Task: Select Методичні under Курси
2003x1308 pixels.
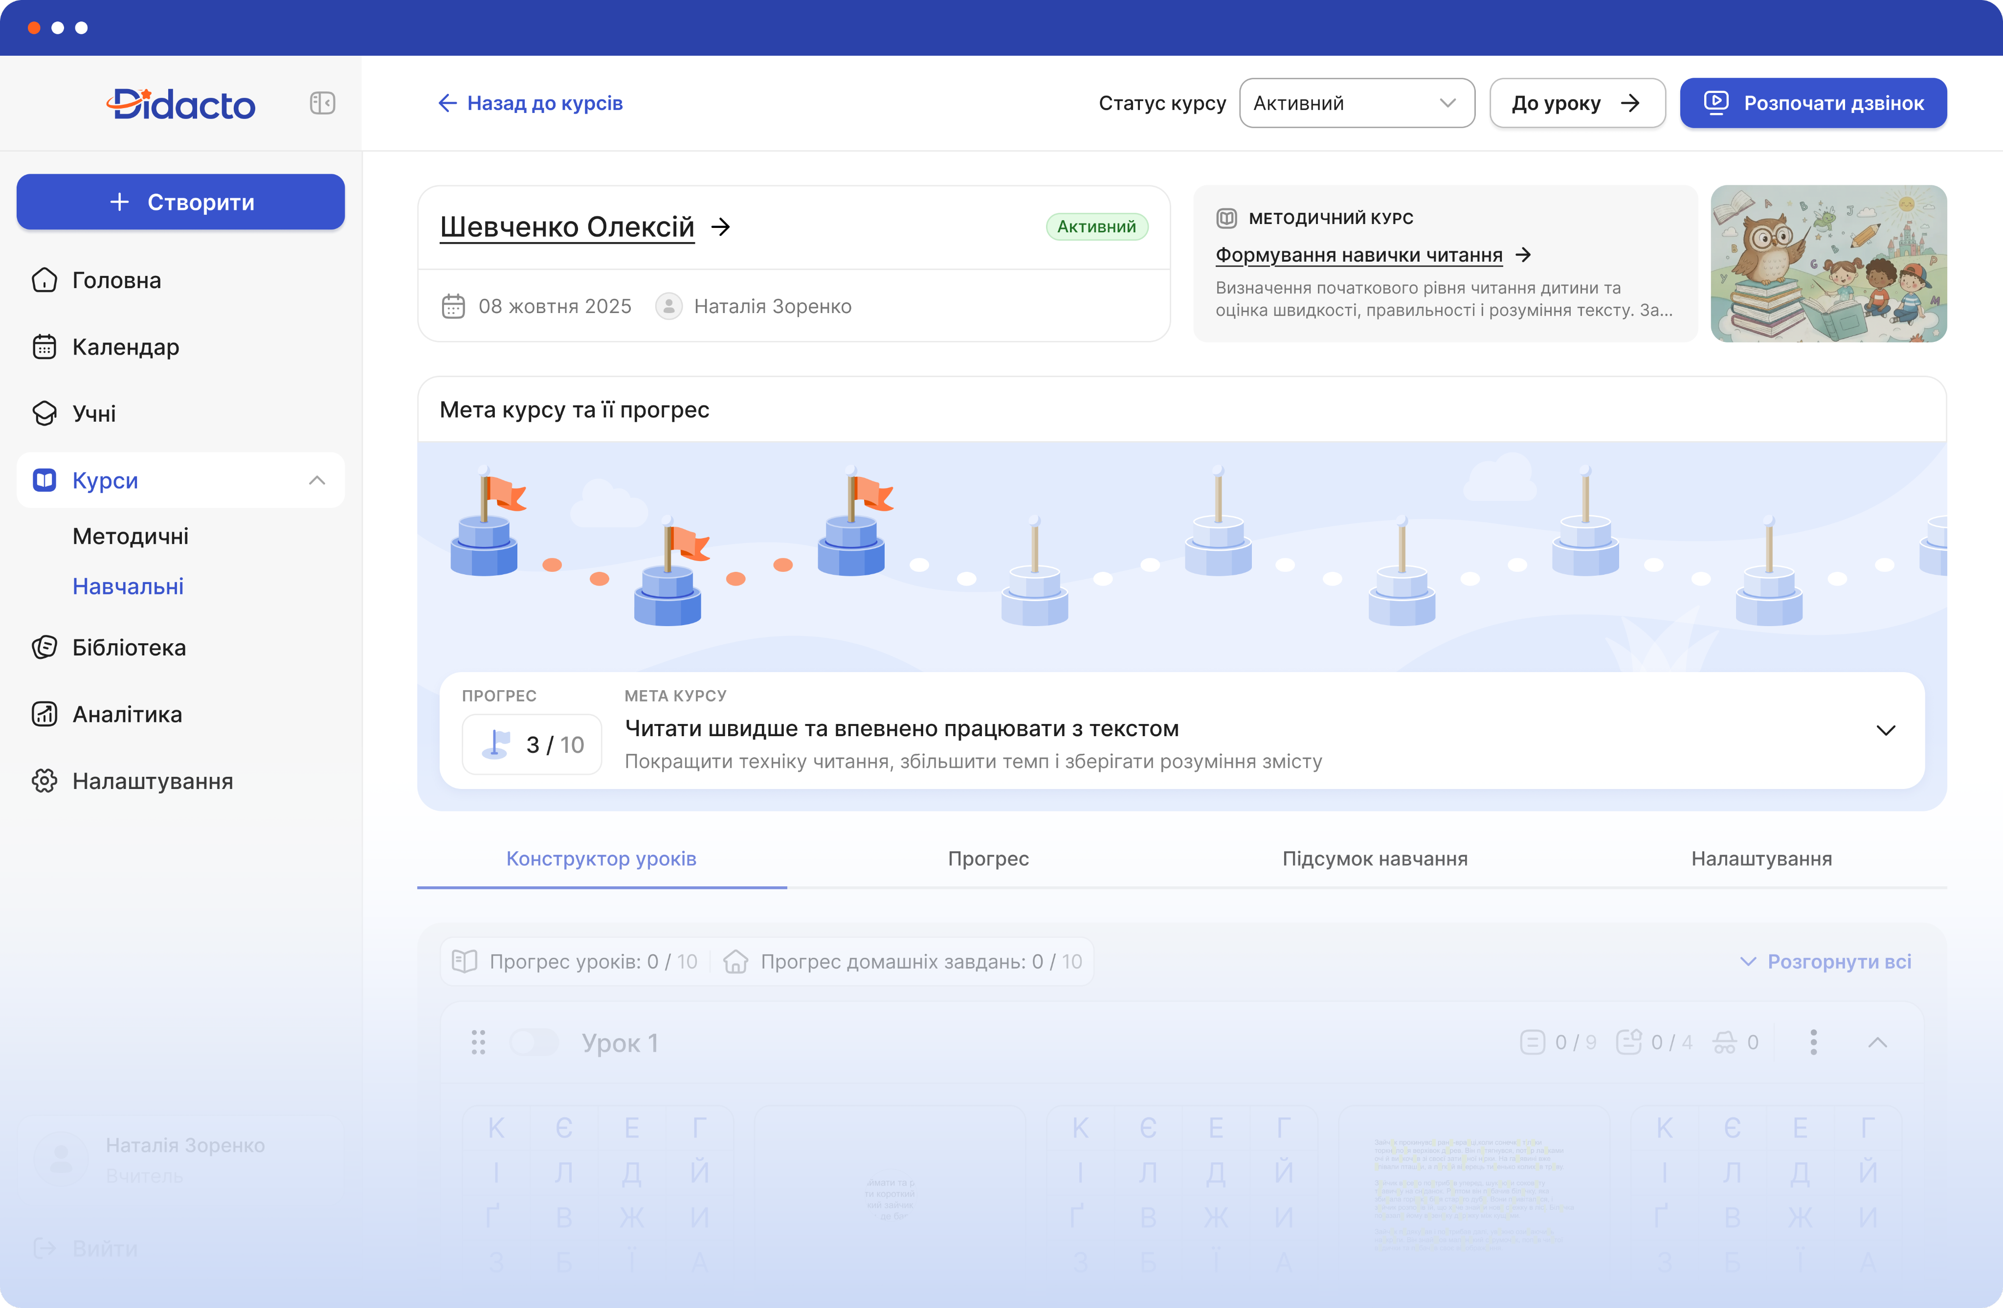Action: [x=131, y=536]
